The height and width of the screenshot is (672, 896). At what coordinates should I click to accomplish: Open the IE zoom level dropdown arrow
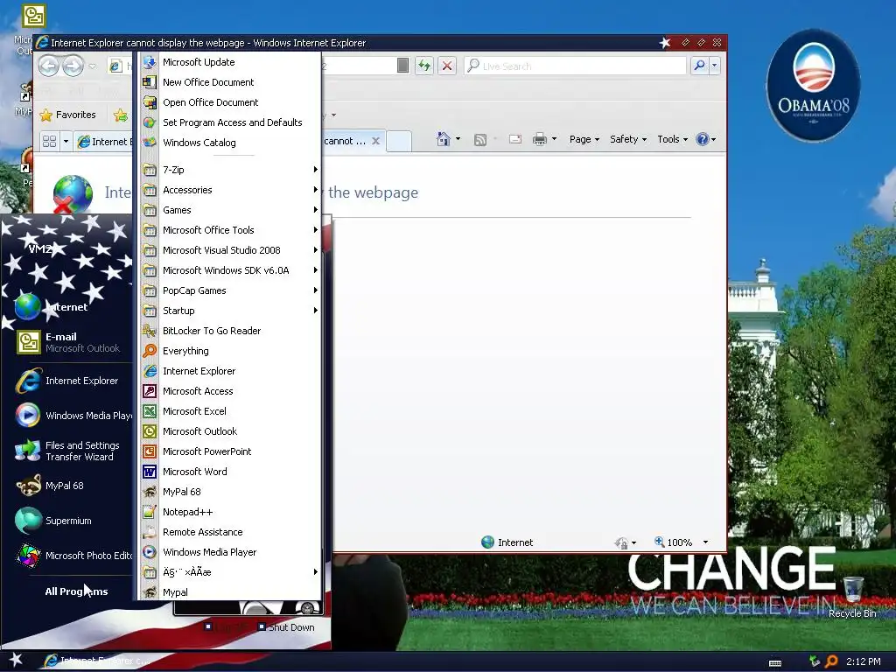pos(705,542)
